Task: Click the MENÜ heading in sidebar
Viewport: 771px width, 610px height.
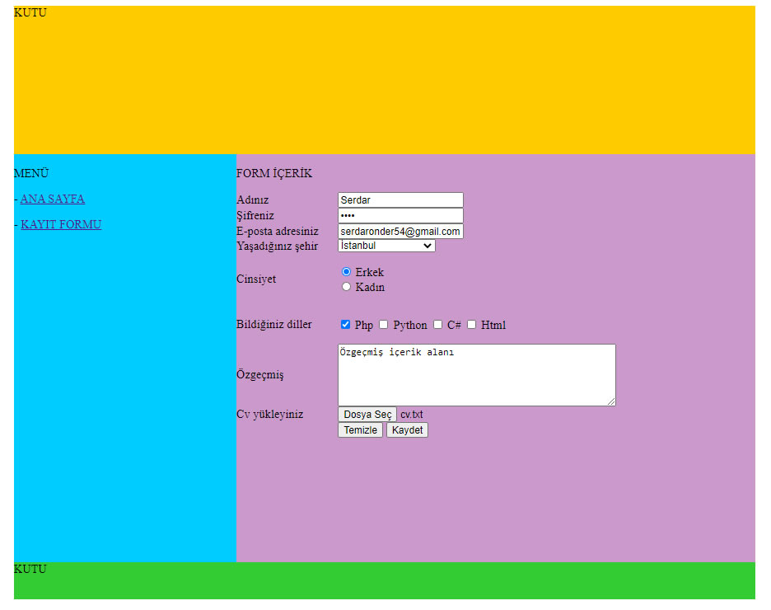Action: [31, 173]
